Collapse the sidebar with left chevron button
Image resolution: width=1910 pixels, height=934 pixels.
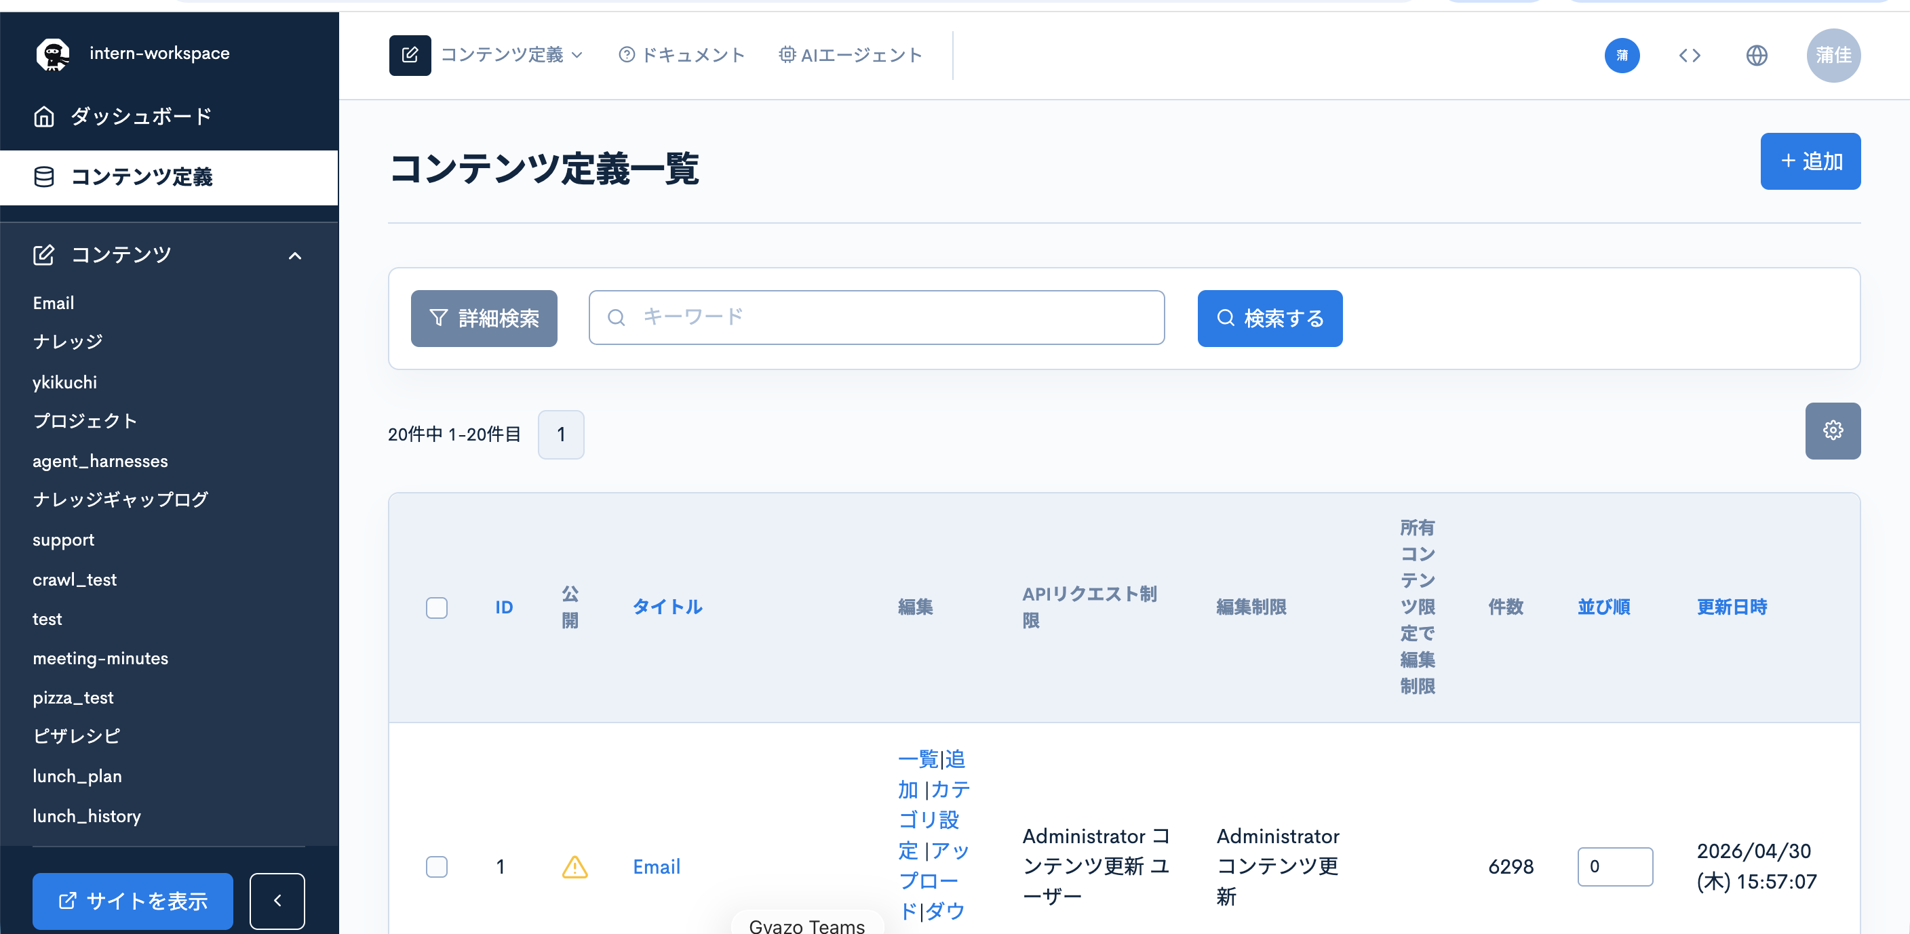pos(277,901)
